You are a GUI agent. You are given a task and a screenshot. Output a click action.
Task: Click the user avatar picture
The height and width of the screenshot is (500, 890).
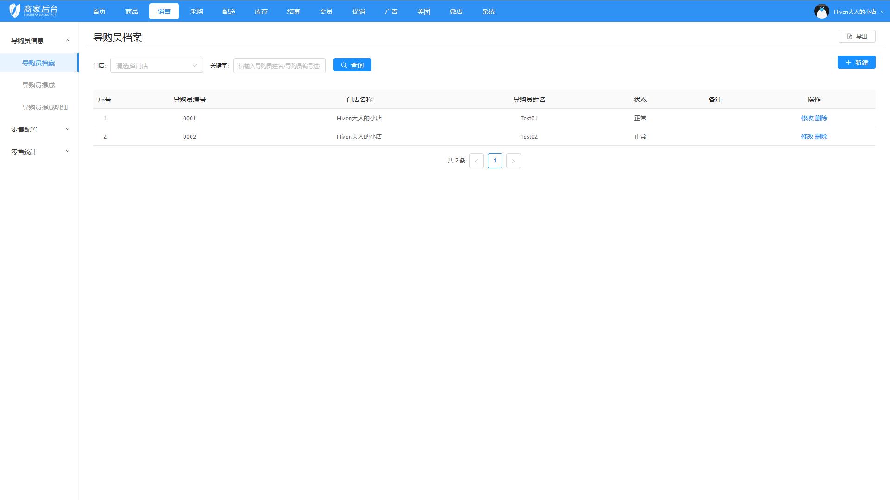pyautogui.click(x=821, y=11)
